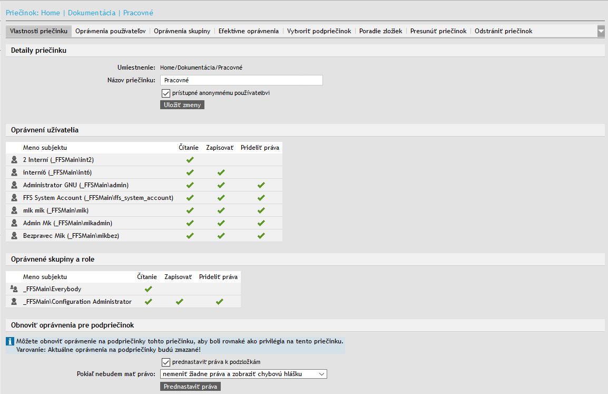The width and height of the screenshot is (608, 394).
Task: Click user icon for FFS System Account
Action: (14, 198)
